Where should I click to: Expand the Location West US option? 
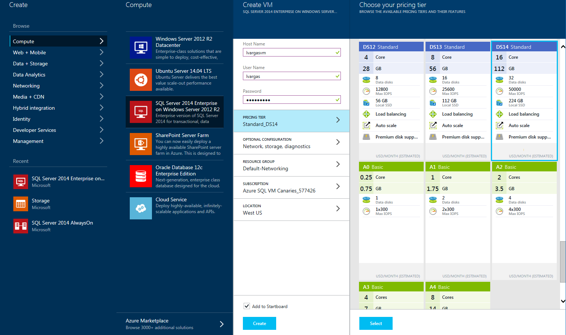291,209
